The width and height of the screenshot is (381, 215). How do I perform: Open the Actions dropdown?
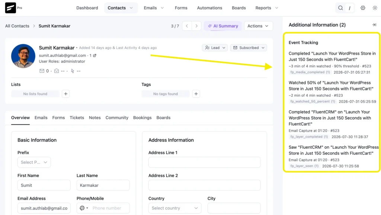[258, 26]
